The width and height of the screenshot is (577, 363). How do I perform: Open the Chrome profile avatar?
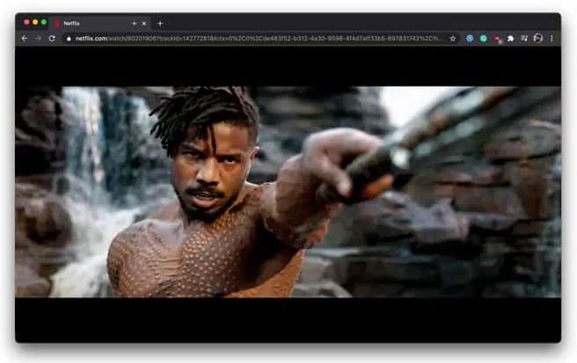(x=538, y=39)
